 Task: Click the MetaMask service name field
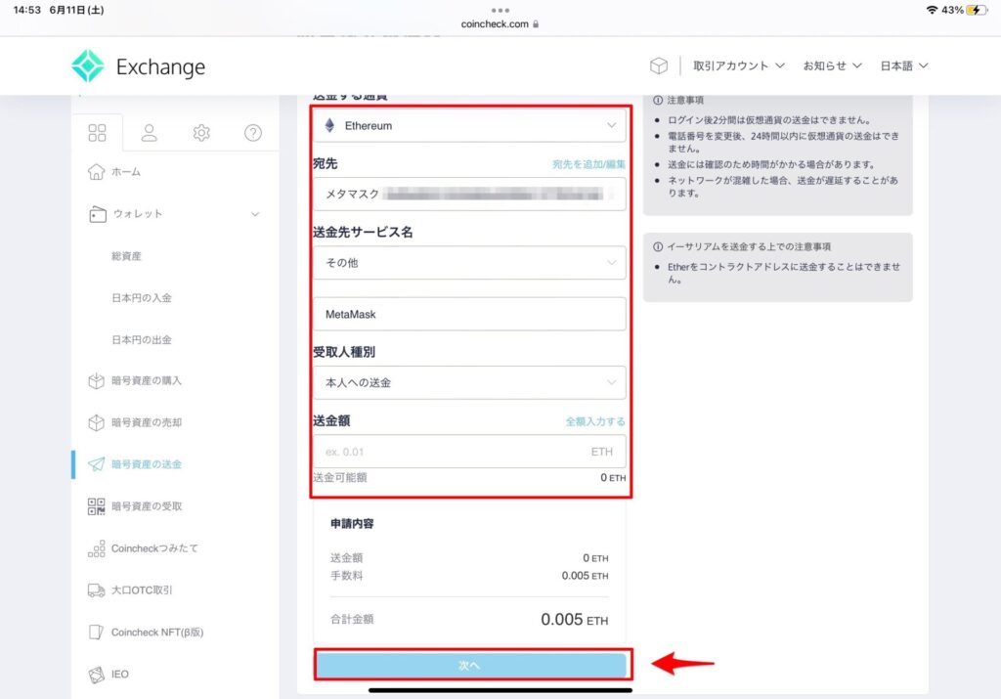tap(469, 314)
